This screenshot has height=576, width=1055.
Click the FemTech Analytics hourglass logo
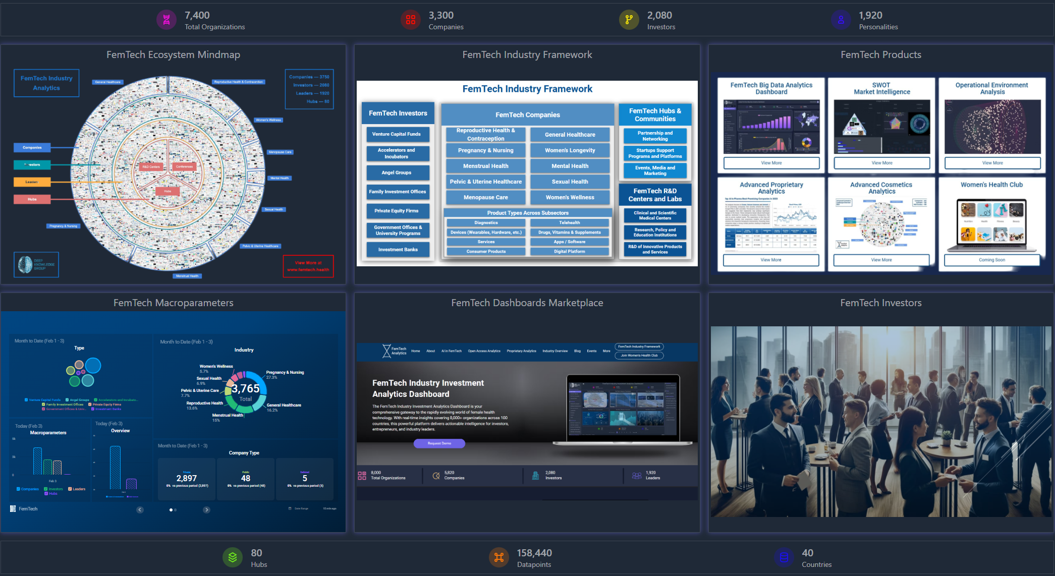[387, 351]
